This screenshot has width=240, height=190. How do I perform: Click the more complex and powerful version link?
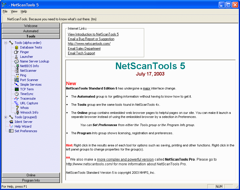point(125,159)
